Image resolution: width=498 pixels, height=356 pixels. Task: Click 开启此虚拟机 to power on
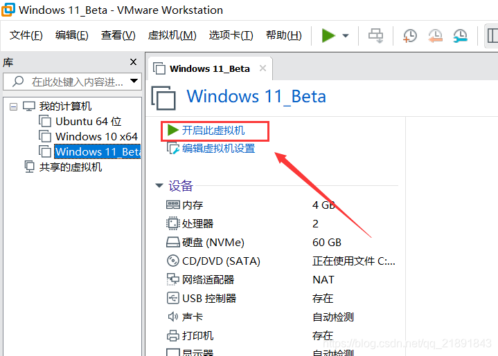tap(213, 130)
